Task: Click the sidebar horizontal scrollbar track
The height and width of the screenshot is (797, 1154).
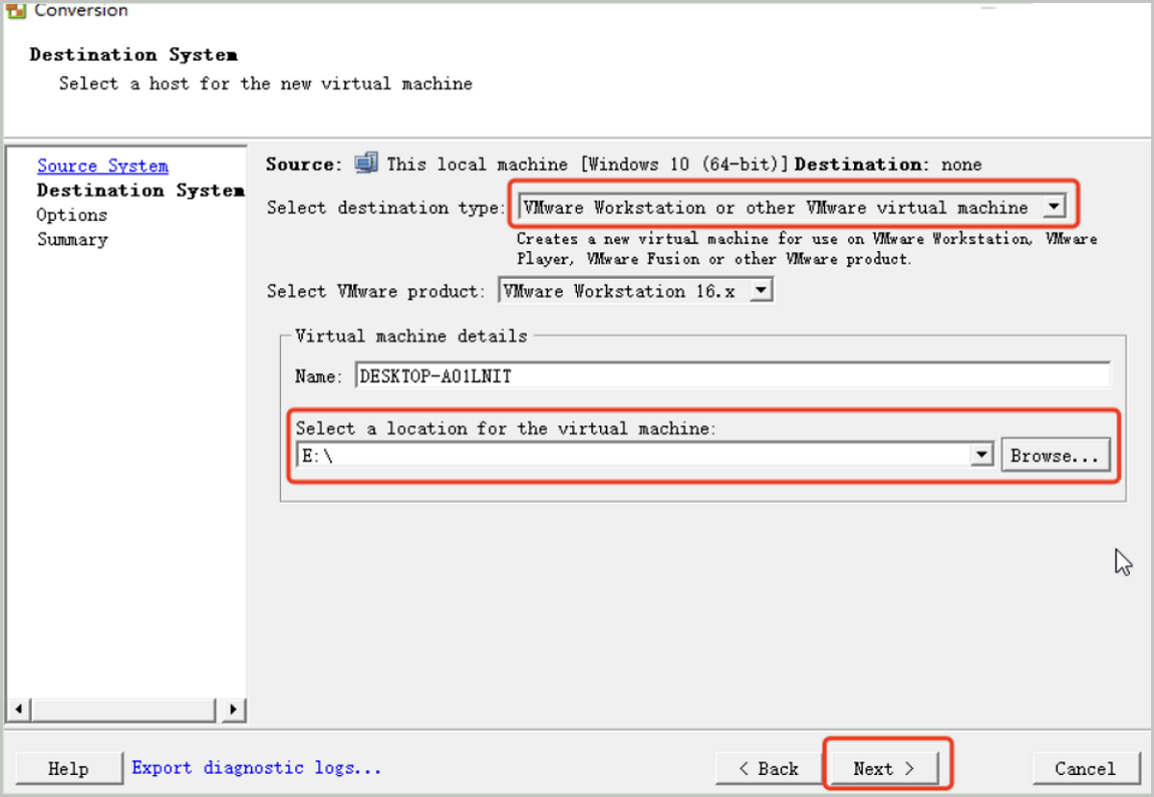Action: (x=125, y=710)
